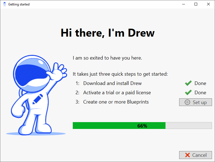215x162 pixels.
Task: Click the unfilled gray end of progress bar
Action: coord(188,126)
